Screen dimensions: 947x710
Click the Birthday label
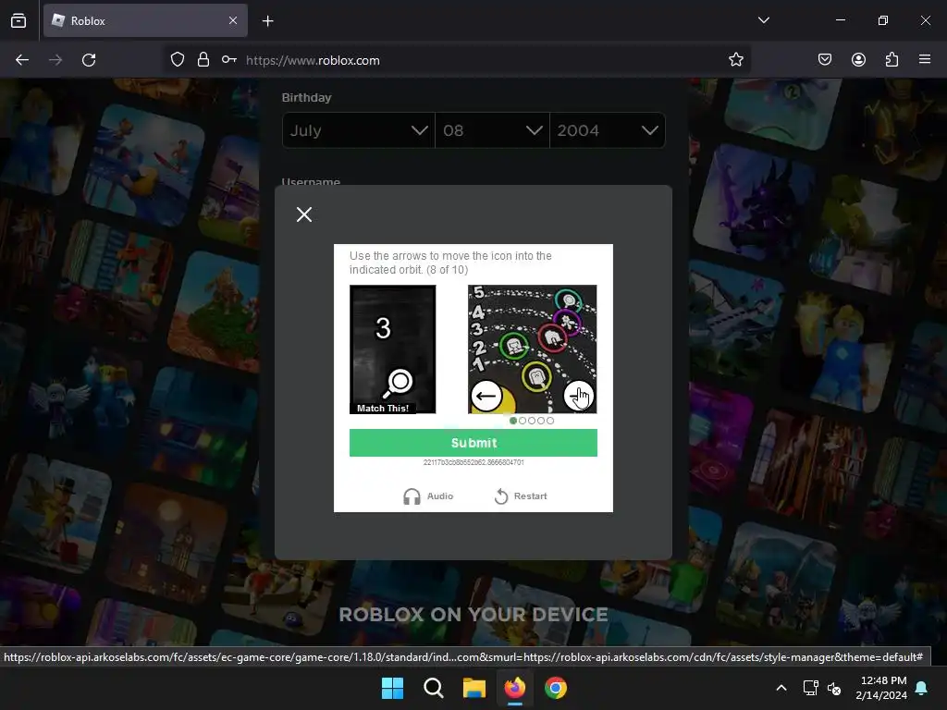(306, 97)
